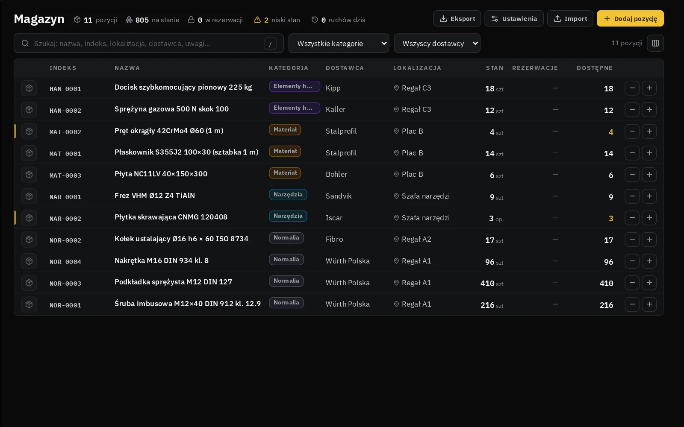Focus the Szukaj search field
The height and width of the screenshot is (427, 684).
pos(149,43)
